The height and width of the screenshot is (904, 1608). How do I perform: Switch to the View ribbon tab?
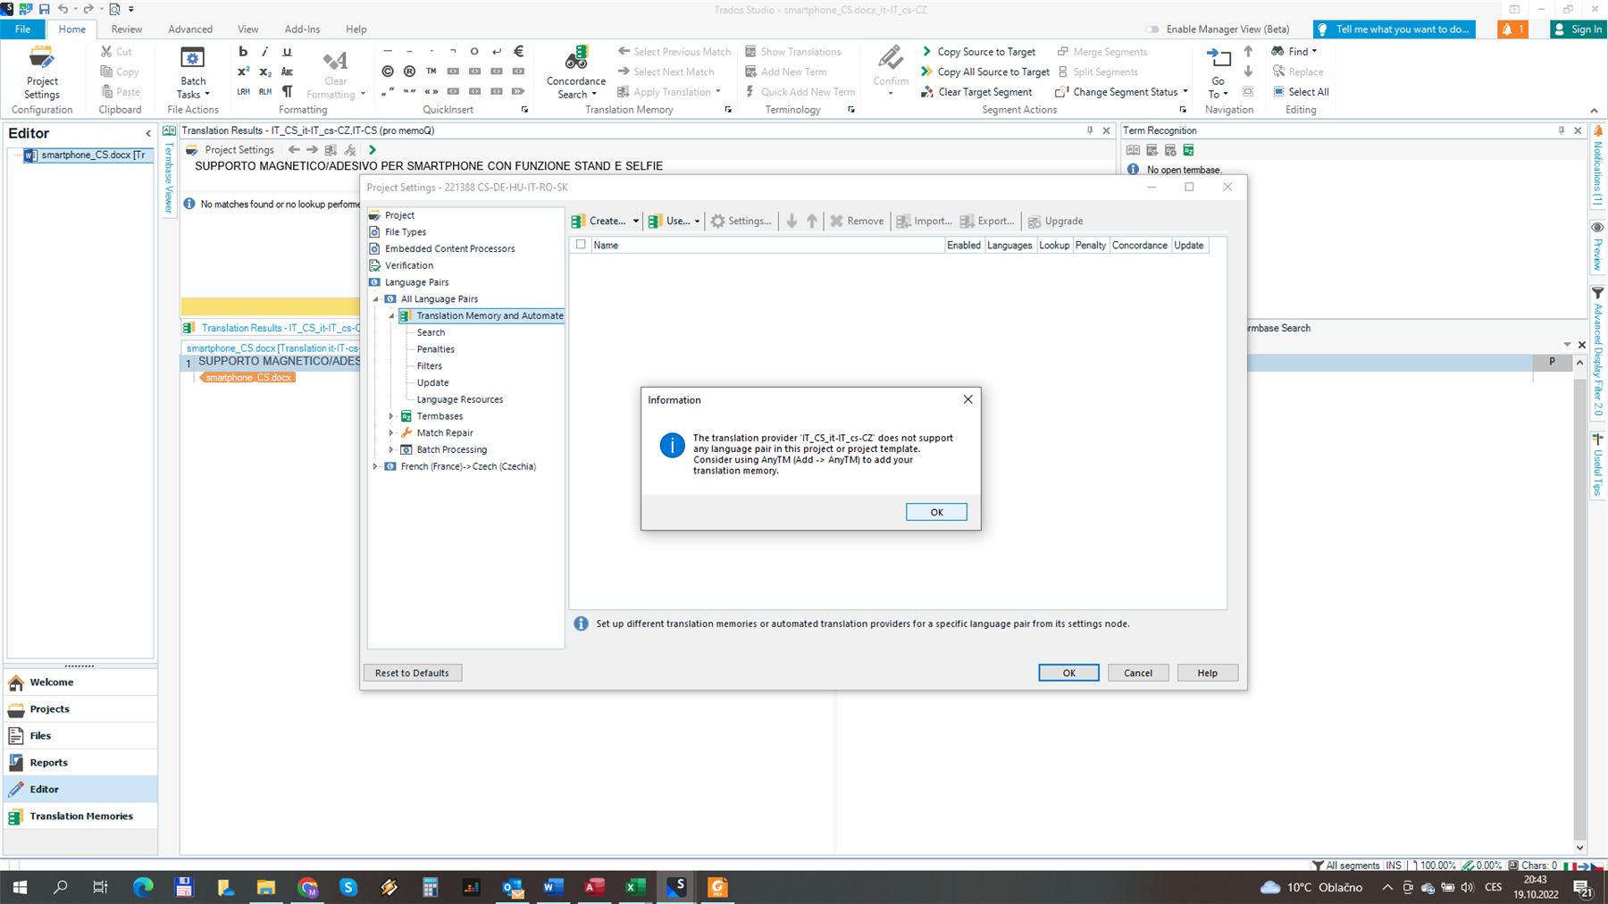coord(247,29)
